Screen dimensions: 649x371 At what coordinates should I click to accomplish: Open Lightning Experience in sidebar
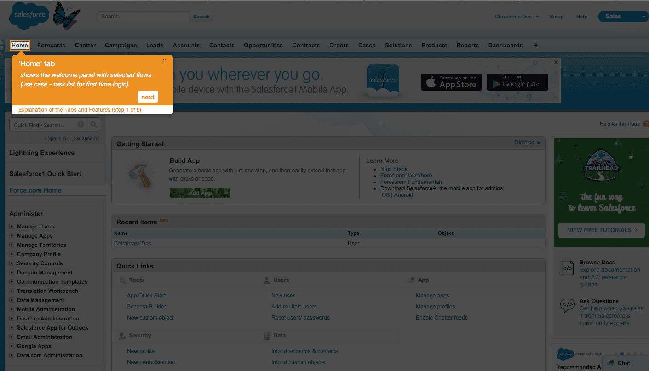click(42, 153)
